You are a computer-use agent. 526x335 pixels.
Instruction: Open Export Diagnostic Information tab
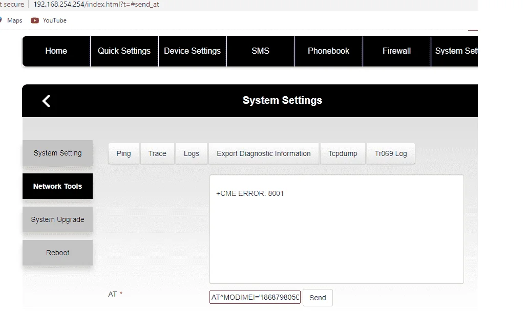(x=264, y=153)
